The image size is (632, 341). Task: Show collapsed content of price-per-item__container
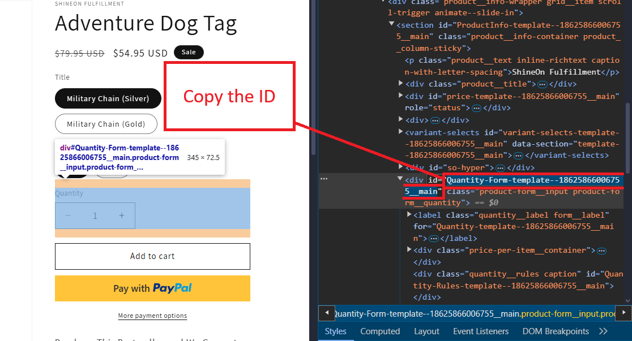pos(602,251)
